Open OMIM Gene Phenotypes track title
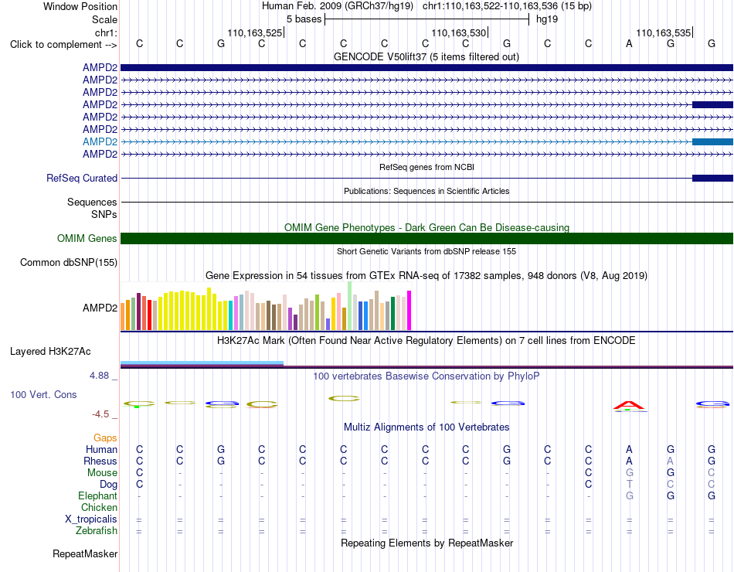Viewport: 734px width, 572px height. pyautogui.click(x=426, y=228)
